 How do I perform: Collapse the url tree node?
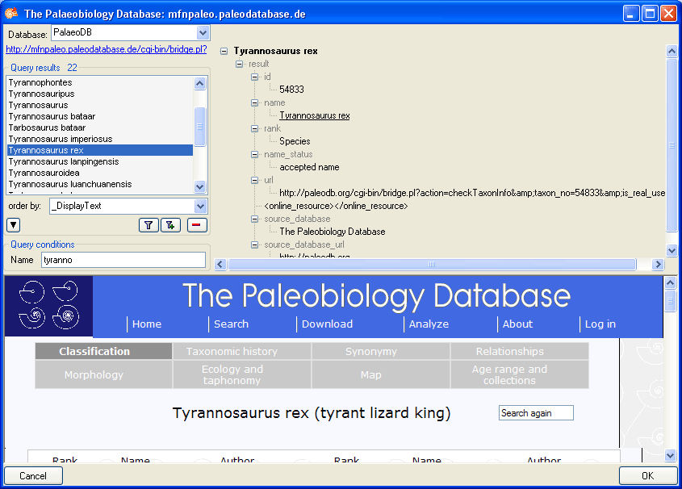254,181
